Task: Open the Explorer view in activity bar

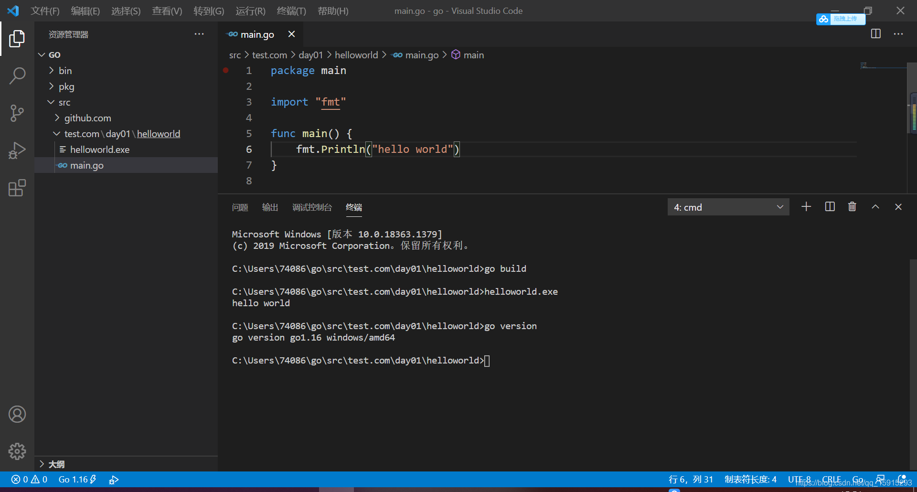Action: (17, 39)
